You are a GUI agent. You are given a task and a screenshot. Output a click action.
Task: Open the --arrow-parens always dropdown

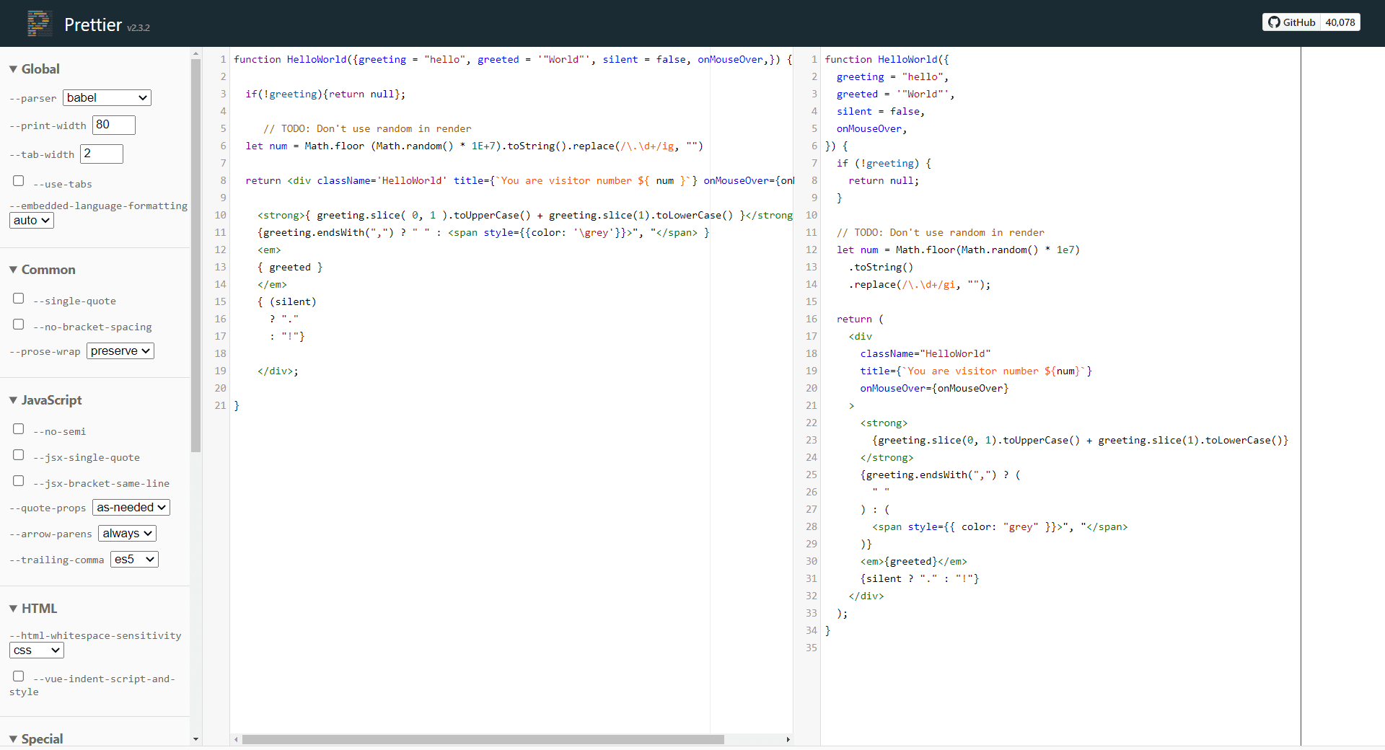[127, 533]
